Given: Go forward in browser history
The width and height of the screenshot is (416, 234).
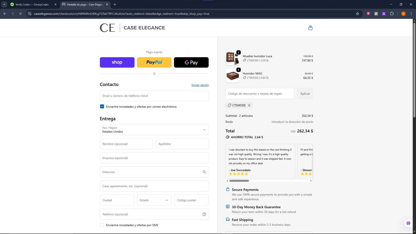Looking at the screenshot, I should [12, 14].
